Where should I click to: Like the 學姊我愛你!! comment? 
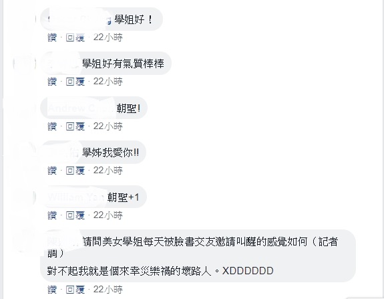point(52,171)
